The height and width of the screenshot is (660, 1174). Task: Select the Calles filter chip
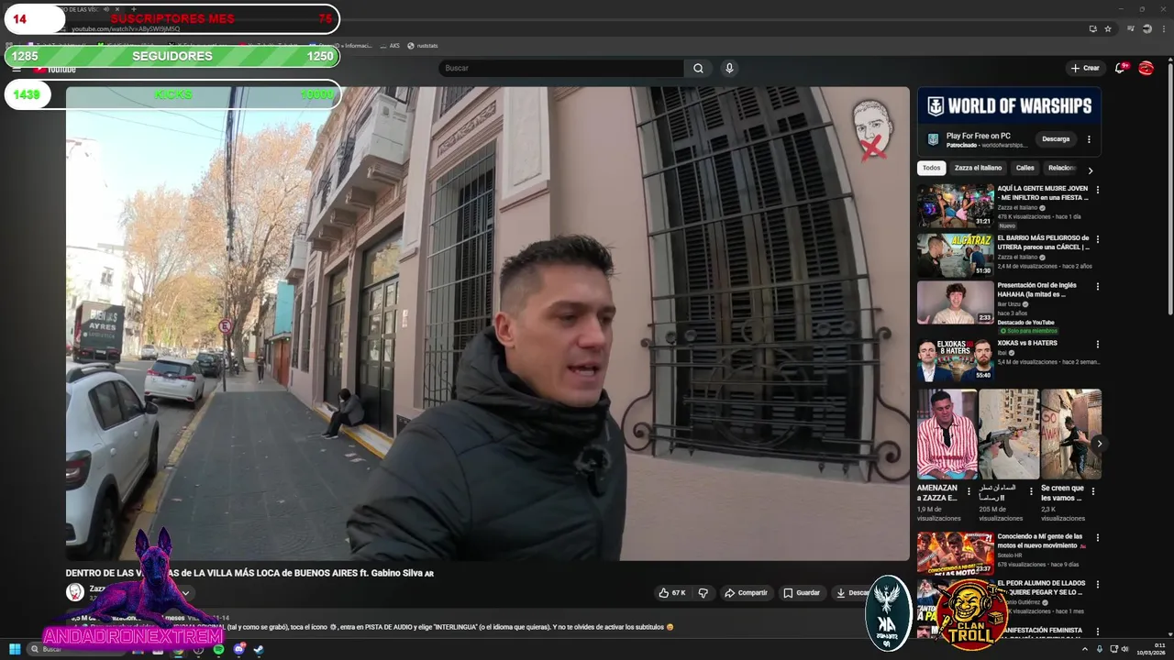[x=1024, y=168]
